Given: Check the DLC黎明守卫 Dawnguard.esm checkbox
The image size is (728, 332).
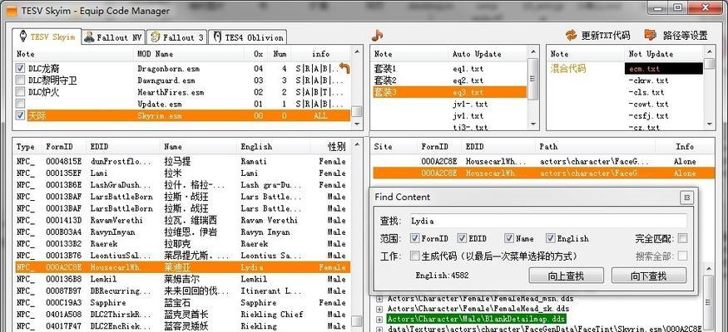Looking at the screenshot, I should click(x=20, y=81).
